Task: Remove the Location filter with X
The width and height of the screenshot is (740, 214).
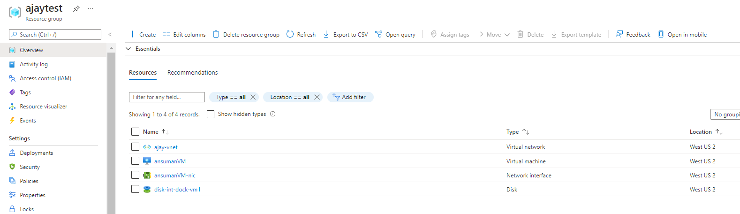Action: click(x=317, y=97)
